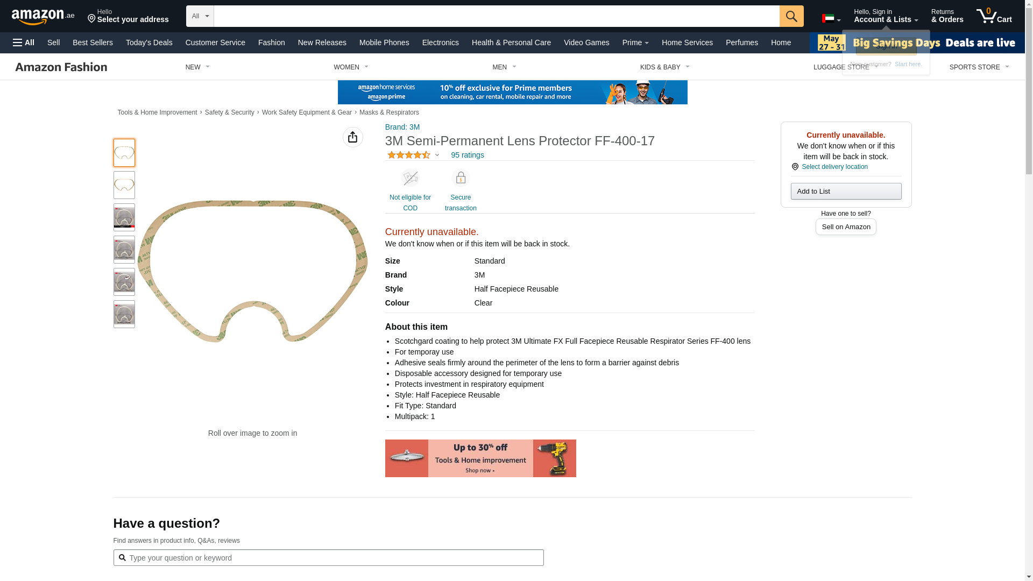Screen dimensions: 1033x581
Task: Open the 95 ratings link
Action: [467, 155]
